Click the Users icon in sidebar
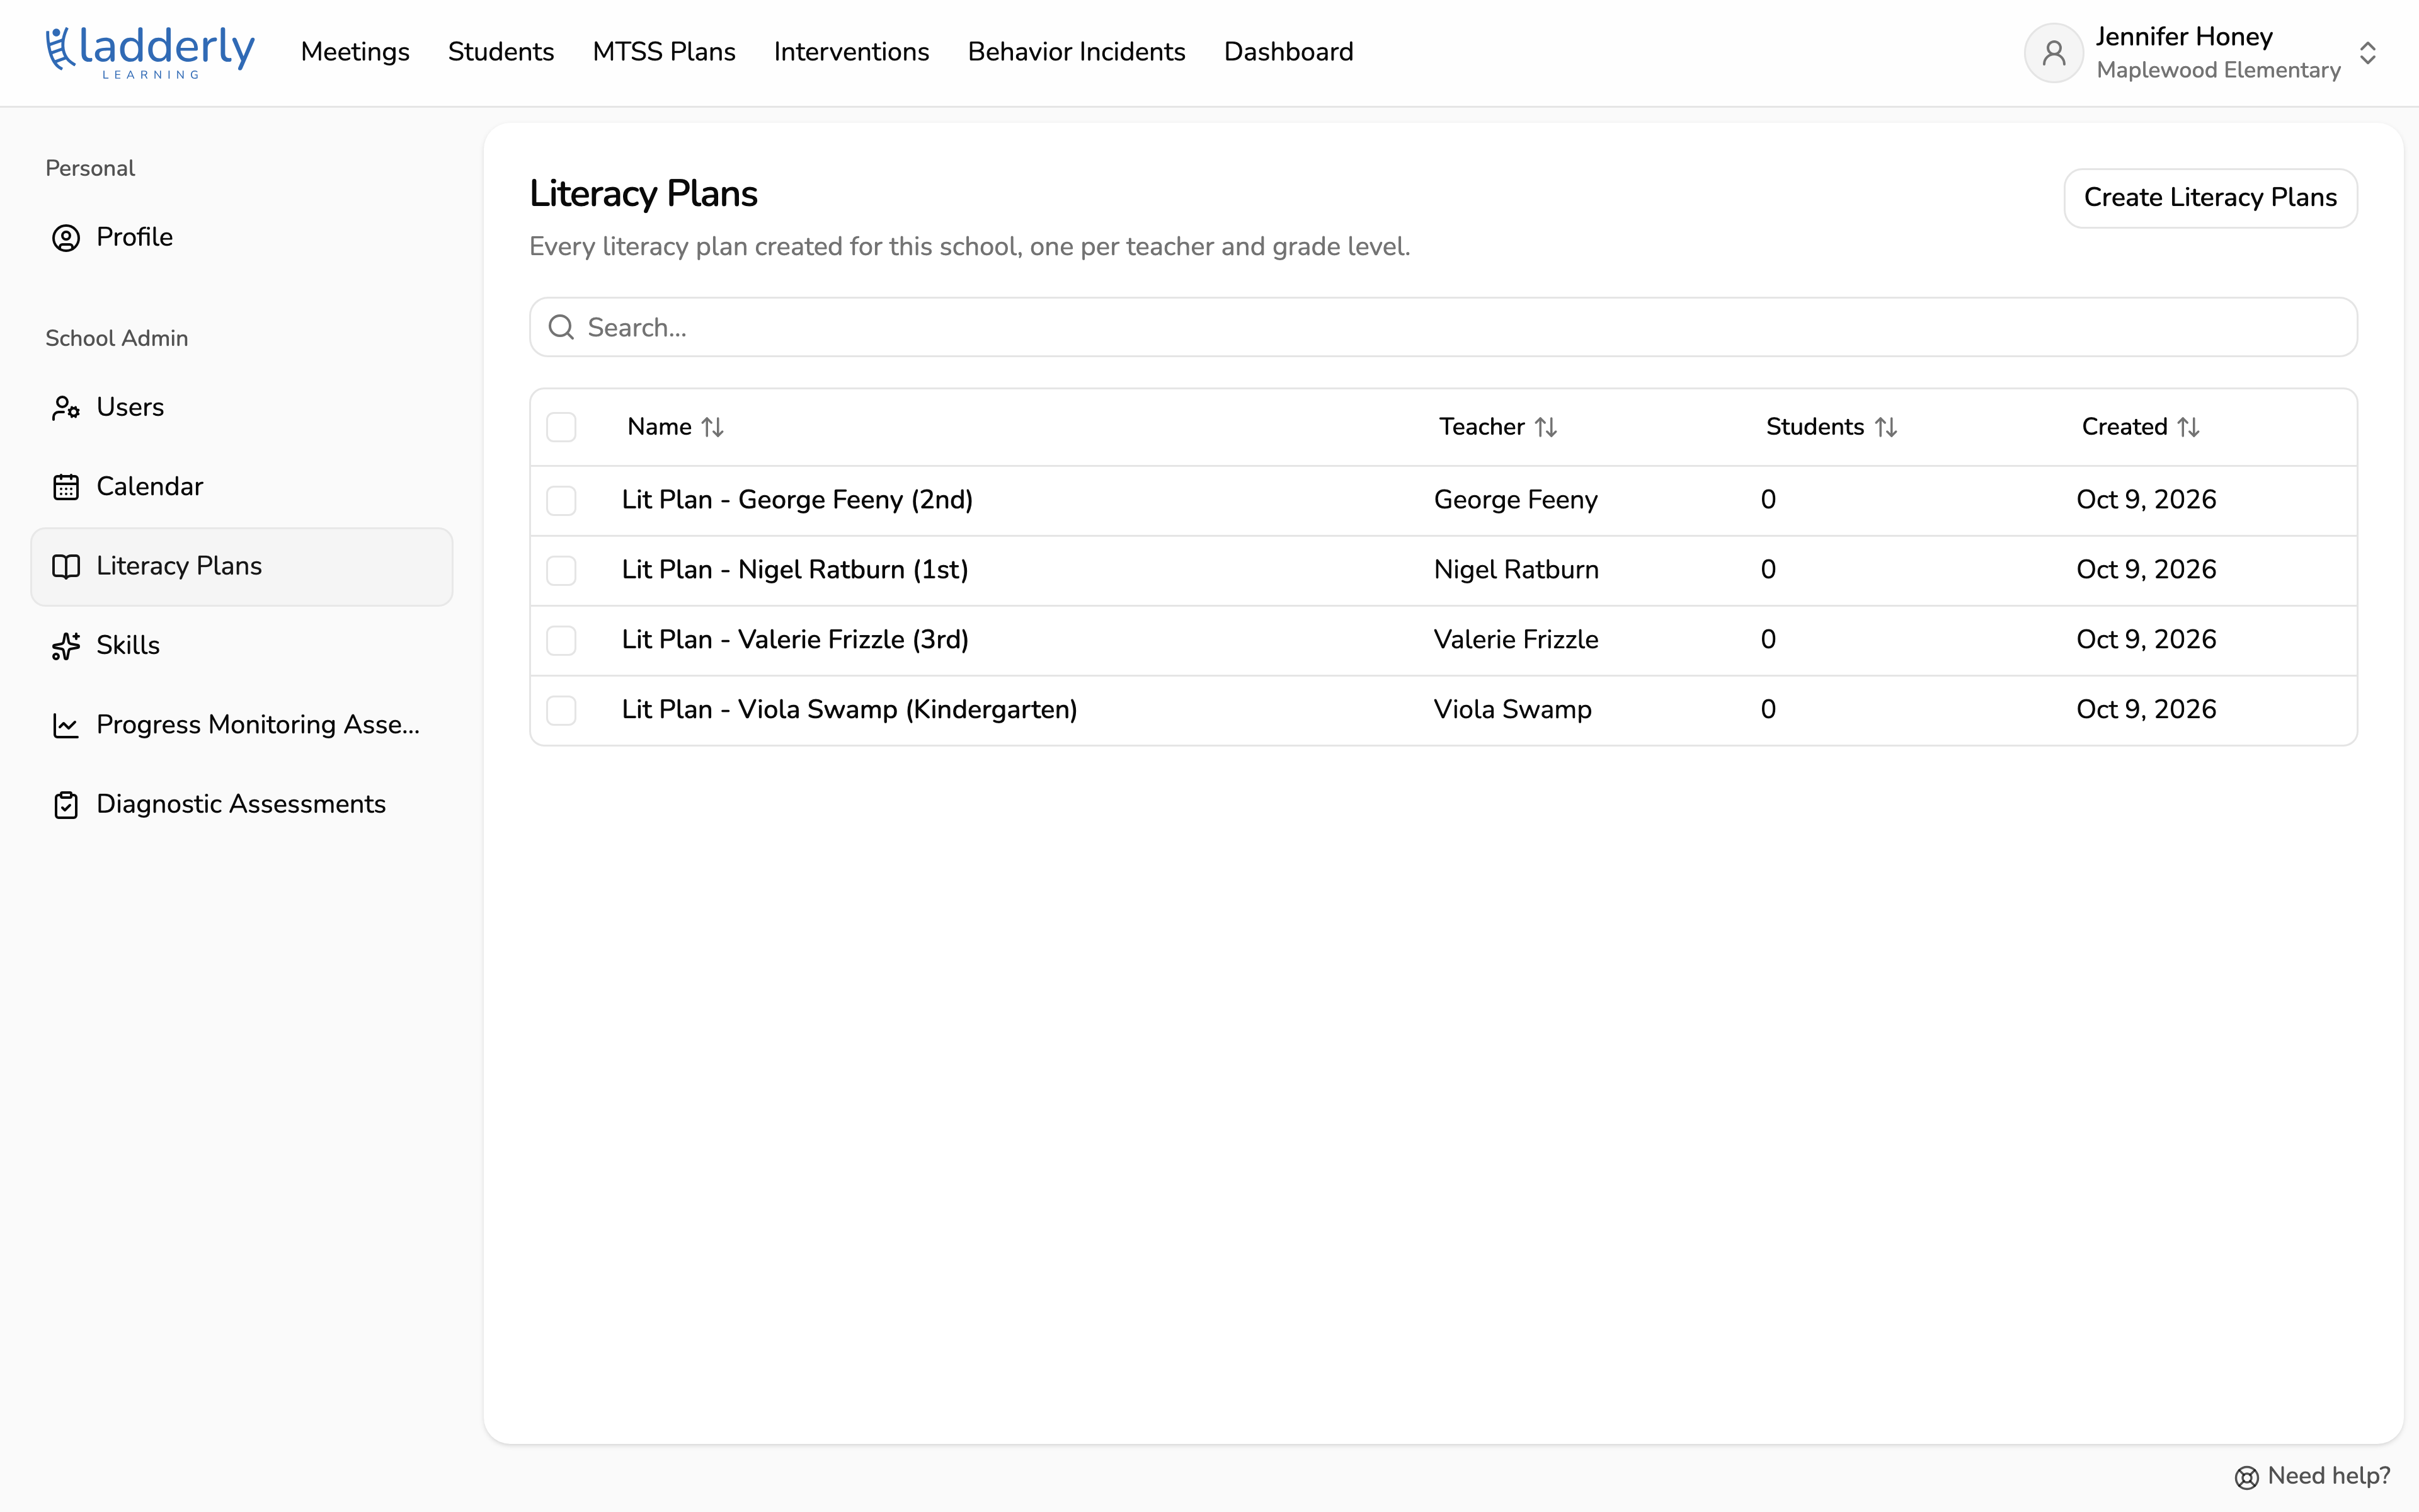The height and width of the screenshot is (1512, 2419). pyautogui.click(x=66, y=408)
